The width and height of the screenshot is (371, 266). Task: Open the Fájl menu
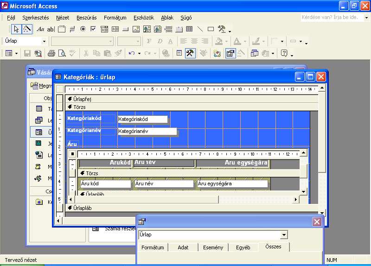pos(11,18)
